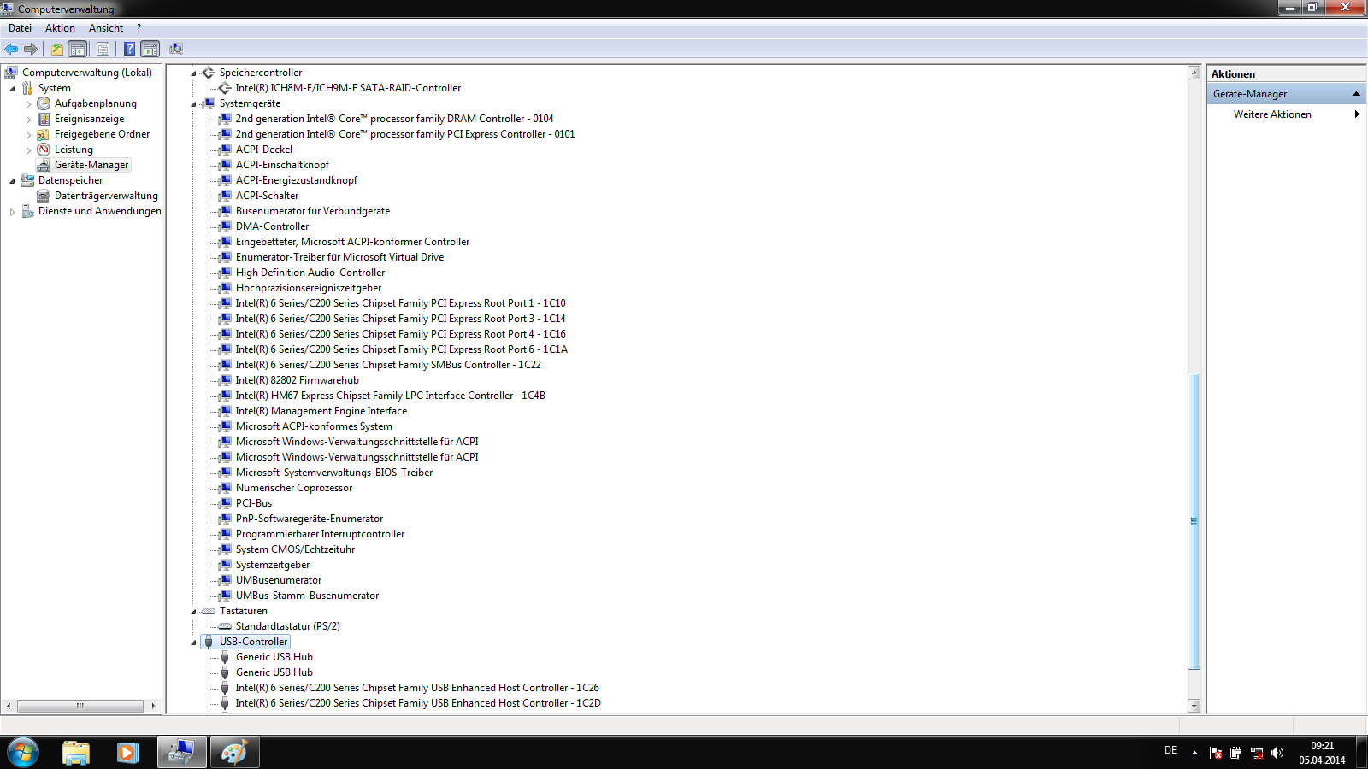Click the blue Help question mark icon

pyautogui.click(x=129, y=49)
